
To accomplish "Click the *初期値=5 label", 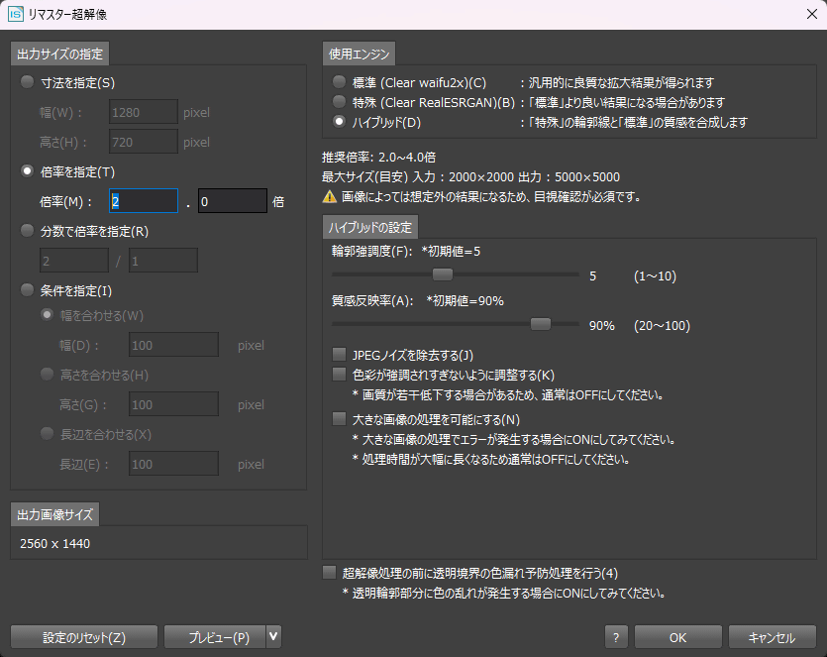I will [451, 251].
